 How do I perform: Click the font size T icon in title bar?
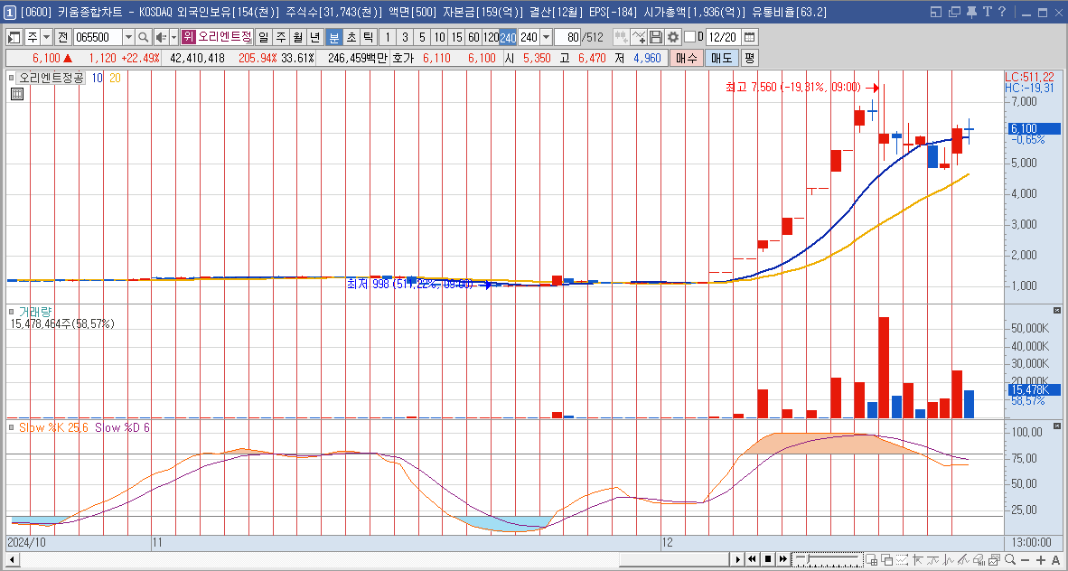point(987,12)
